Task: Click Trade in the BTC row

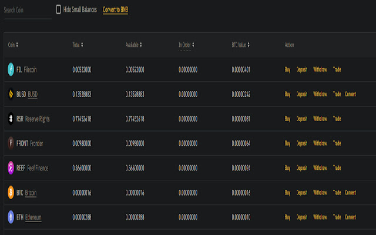Action: point(337,193)
